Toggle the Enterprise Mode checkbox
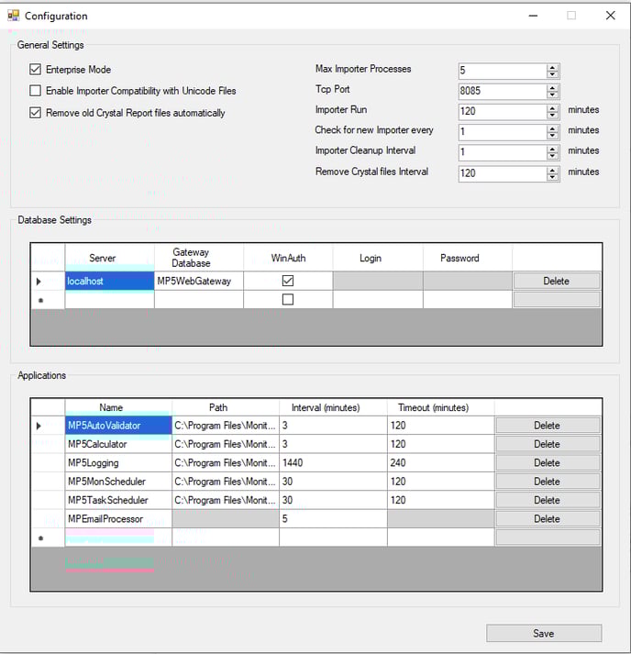Viewport: 631px width, 654px height. [36, 70]
